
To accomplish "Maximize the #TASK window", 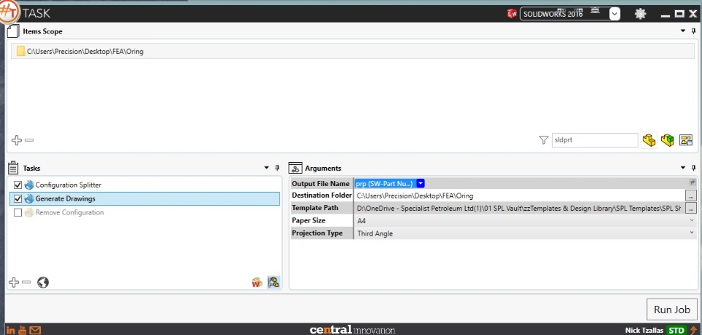I will point(679,14).
